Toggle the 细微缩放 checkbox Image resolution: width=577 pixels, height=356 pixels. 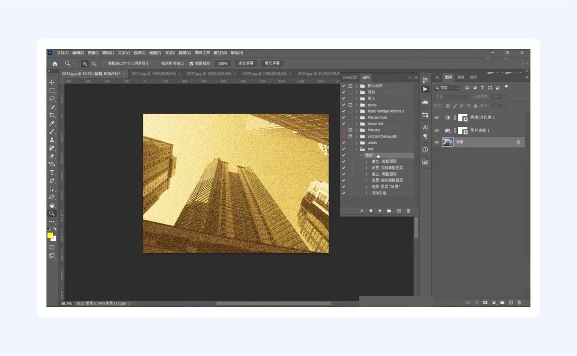pos(191,63)
